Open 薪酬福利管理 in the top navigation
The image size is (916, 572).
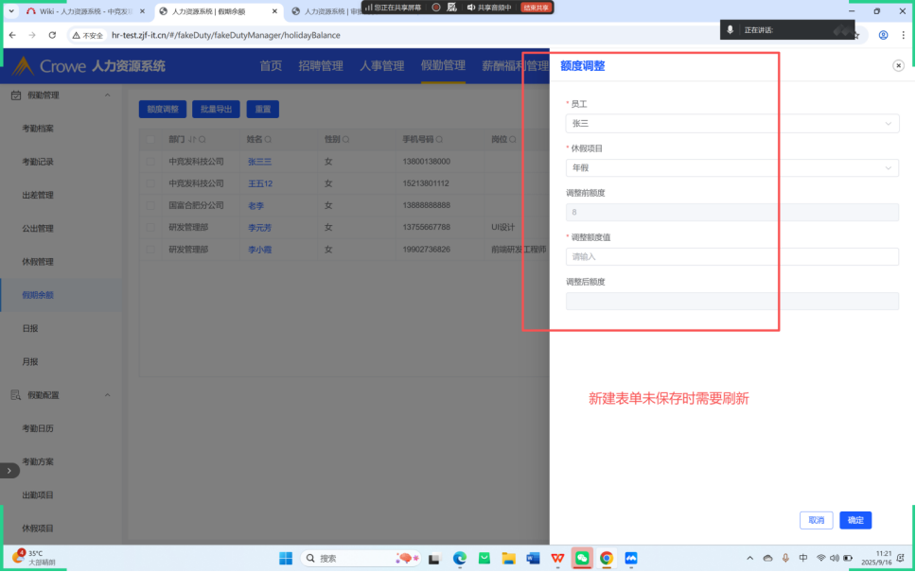[x=515, y=66]
